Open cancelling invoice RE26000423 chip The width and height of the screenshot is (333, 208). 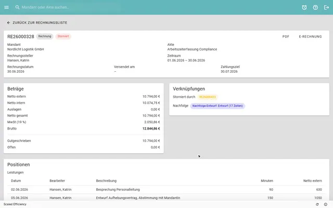click(x=207, y=97)
